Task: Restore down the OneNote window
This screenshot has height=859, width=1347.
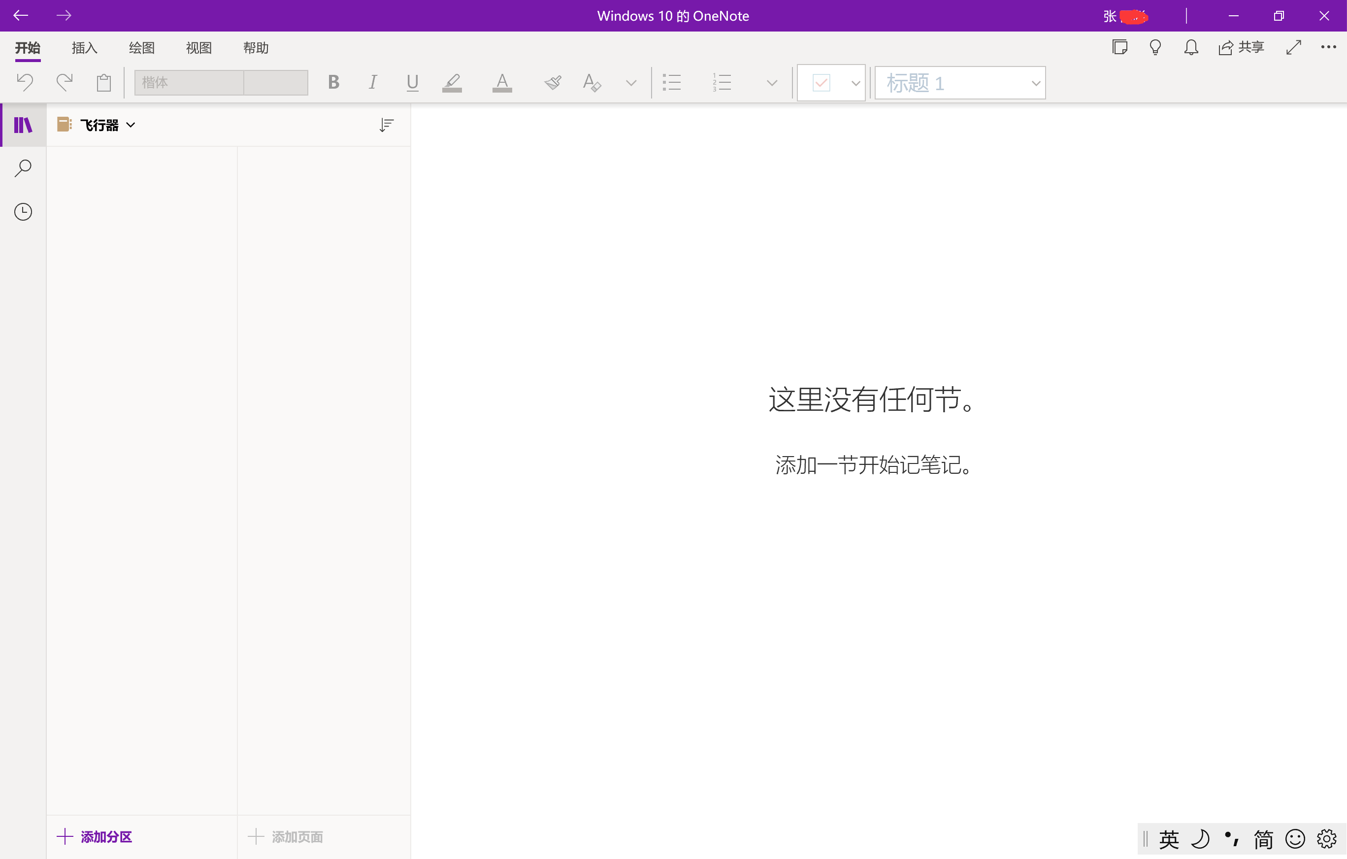Action: coord(1279,16)
